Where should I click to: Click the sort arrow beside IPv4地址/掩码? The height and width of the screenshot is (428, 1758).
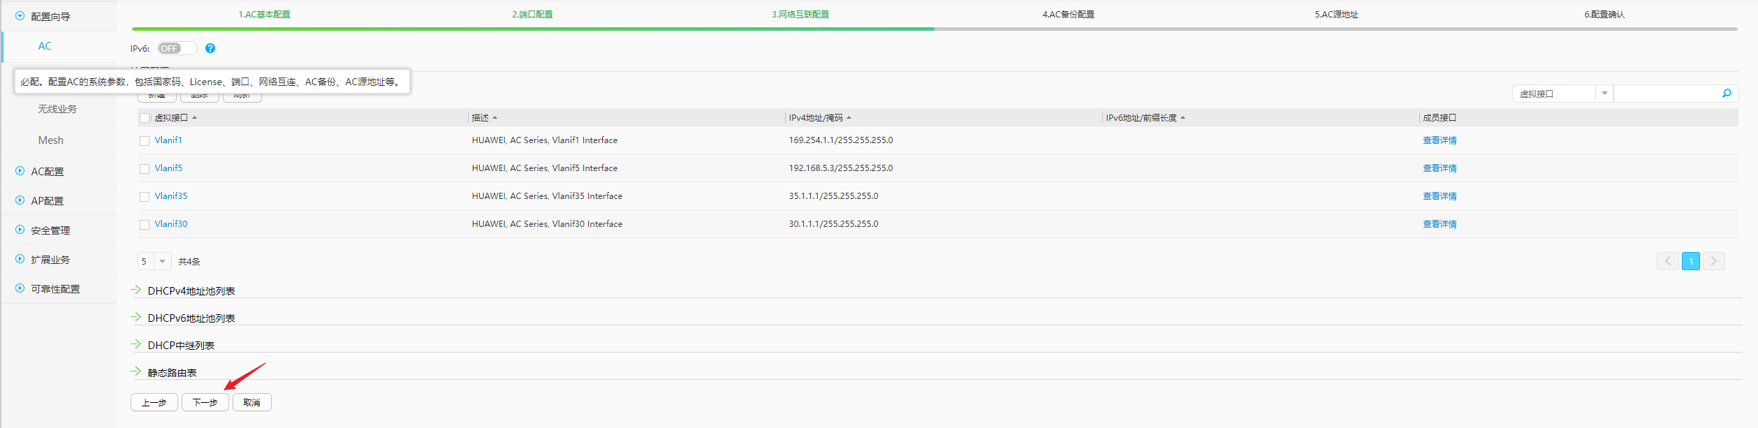click(849, 118)
